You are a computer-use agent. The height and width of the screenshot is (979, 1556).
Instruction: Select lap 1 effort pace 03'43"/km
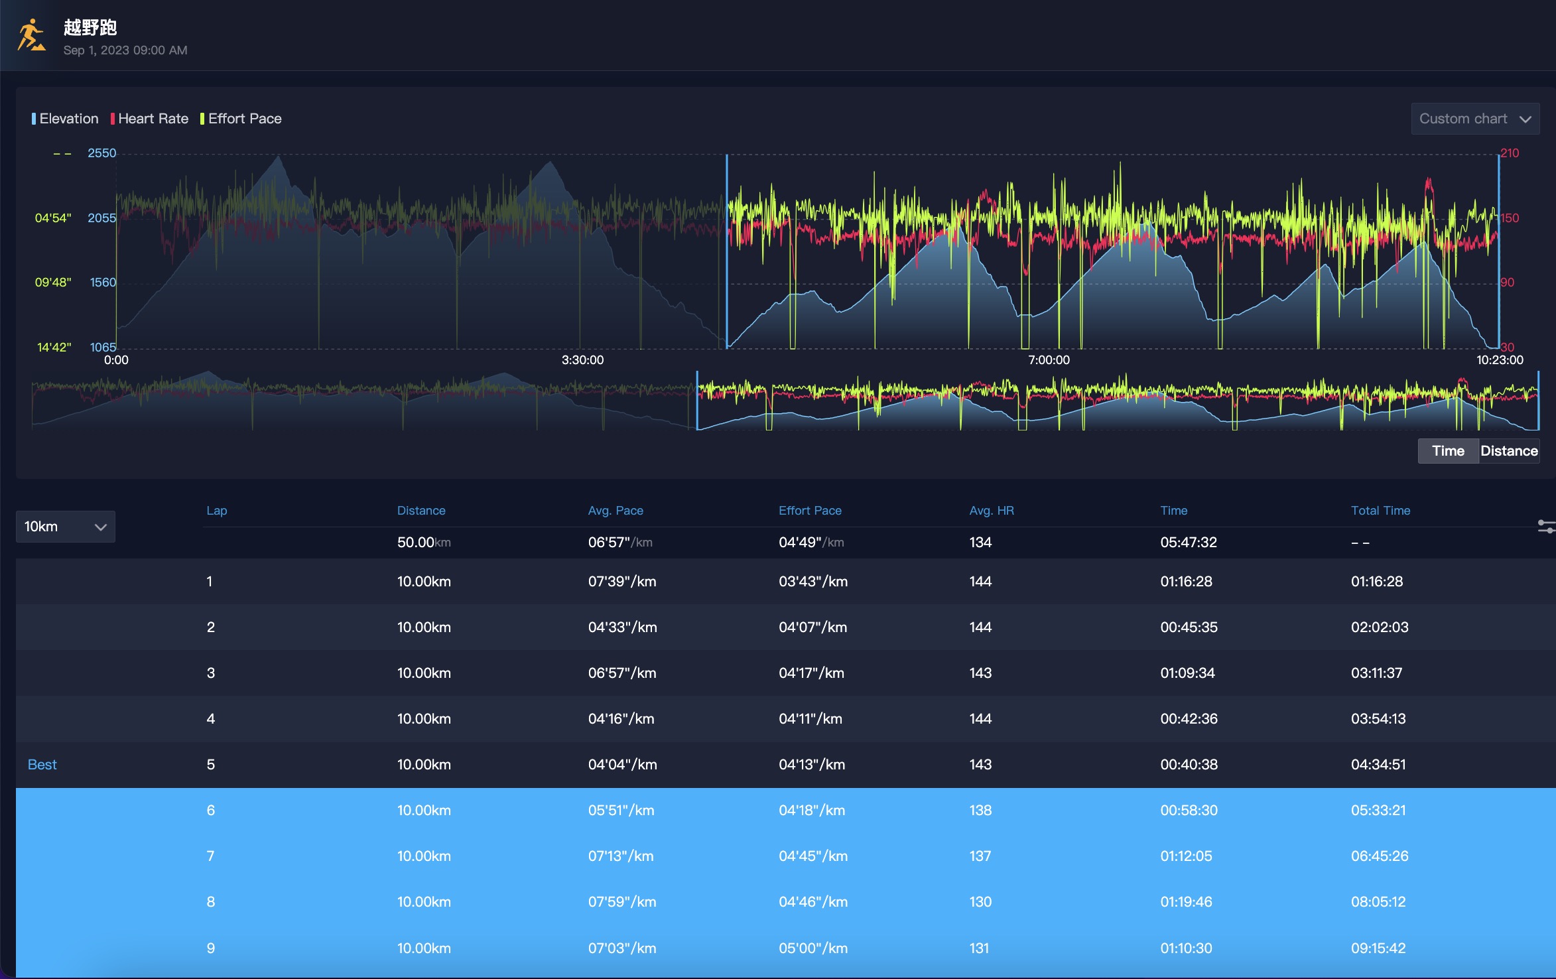[813, 582]
